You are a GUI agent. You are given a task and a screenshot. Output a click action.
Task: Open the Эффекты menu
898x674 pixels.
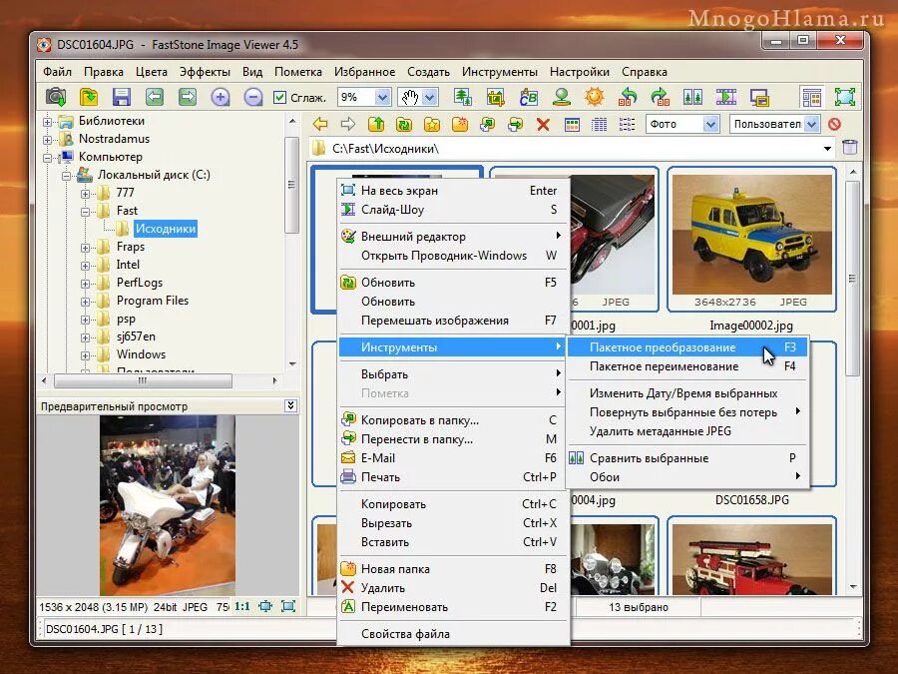[205, 72]
